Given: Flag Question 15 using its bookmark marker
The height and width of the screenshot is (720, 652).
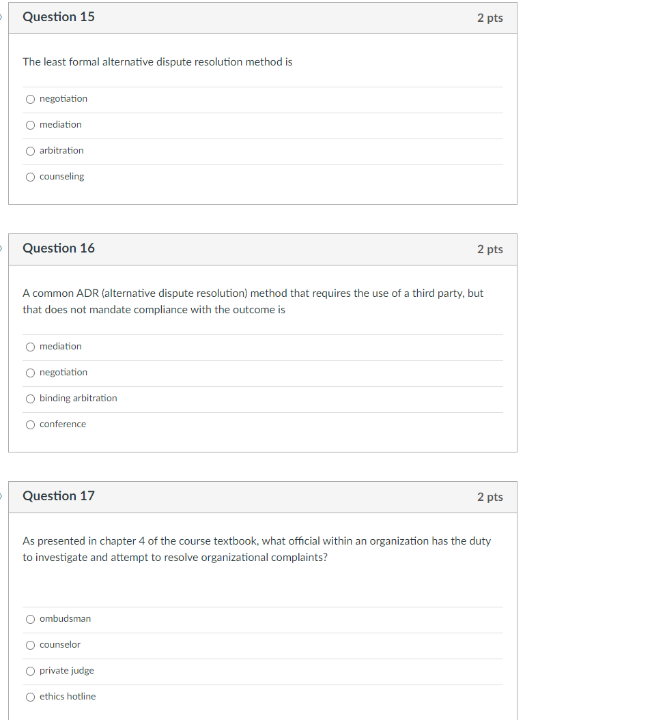Looking at the screenshot, I should click(x=2, y=17).
